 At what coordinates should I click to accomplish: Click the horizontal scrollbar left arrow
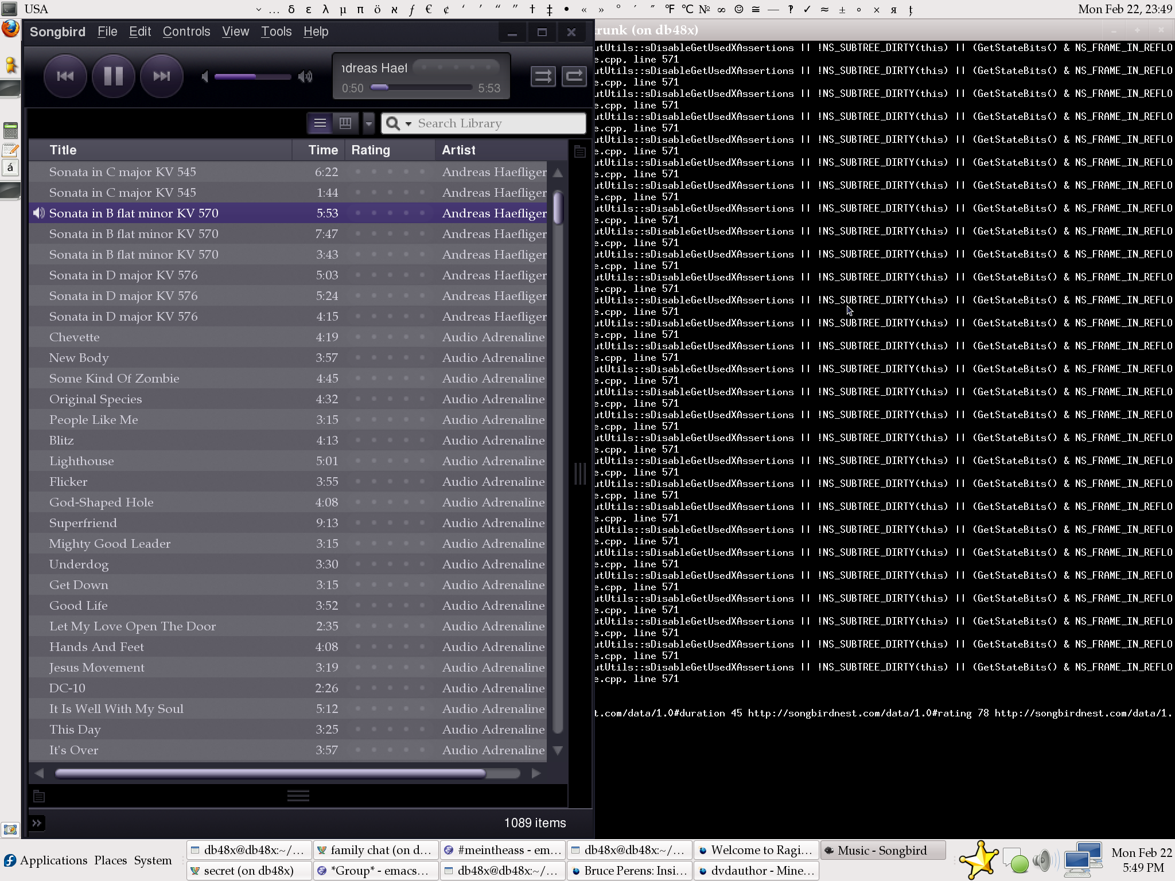point(39,773)
